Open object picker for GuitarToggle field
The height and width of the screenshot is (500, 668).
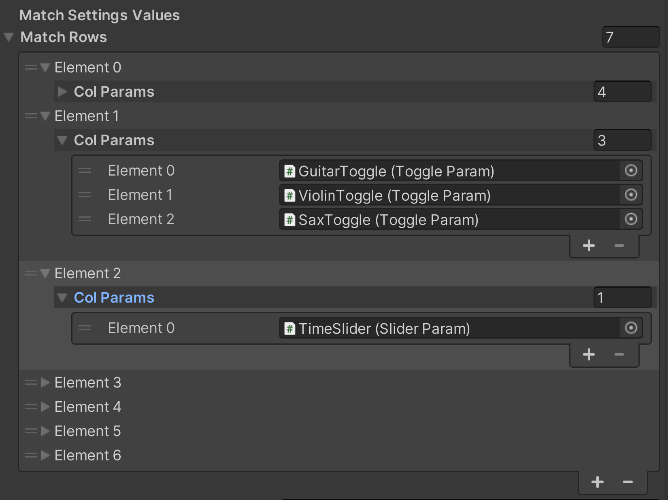631,171
